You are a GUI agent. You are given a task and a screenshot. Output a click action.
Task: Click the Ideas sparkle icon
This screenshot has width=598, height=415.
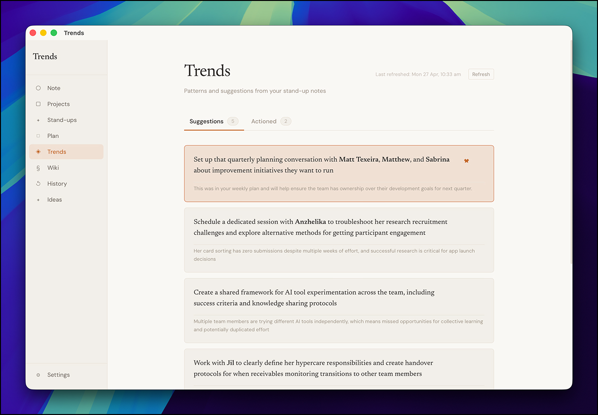point(38,200)
